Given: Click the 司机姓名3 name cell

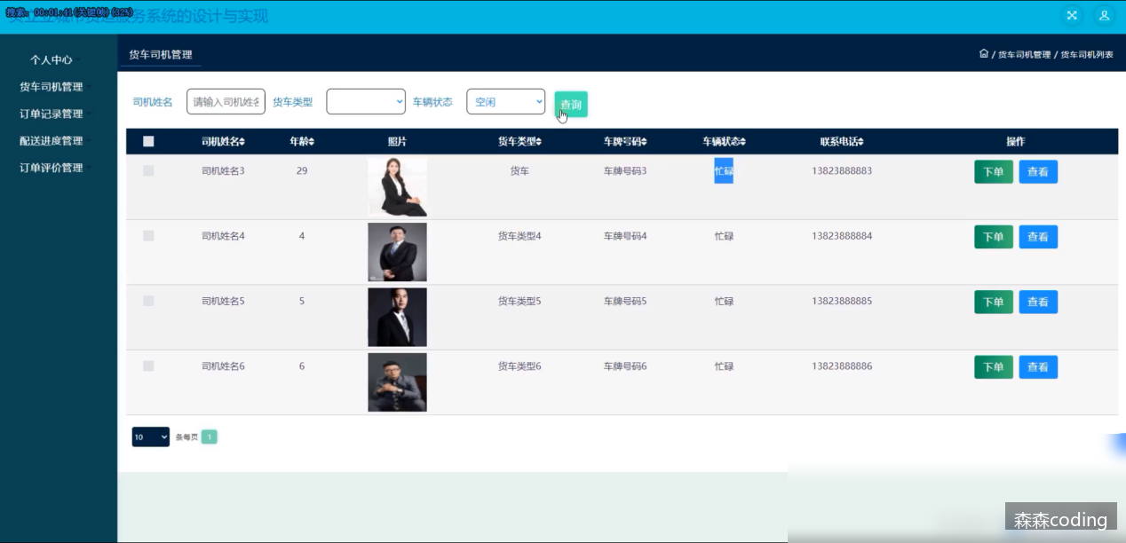Looking at the screenshot, I should [x=223, y=170].
